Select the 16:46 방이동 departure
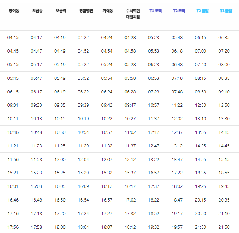 click(x=13, y=200)
